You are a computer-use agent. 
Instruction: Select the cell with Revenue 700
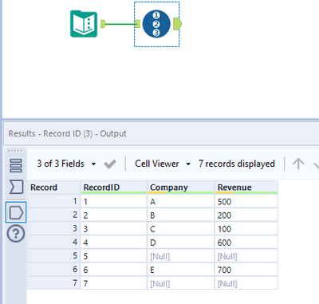coord(246,270)
